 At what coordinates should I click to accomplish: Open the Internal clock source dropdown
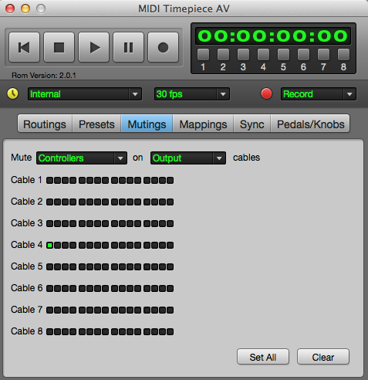85,94
